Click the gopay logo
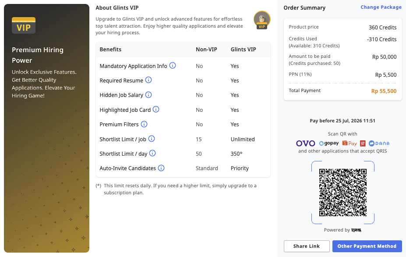The width and height of the screenshot is (406, 257). 329,143
